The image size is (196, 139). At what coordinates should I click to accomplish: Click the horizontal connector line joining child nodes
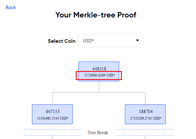click(75, 93)
